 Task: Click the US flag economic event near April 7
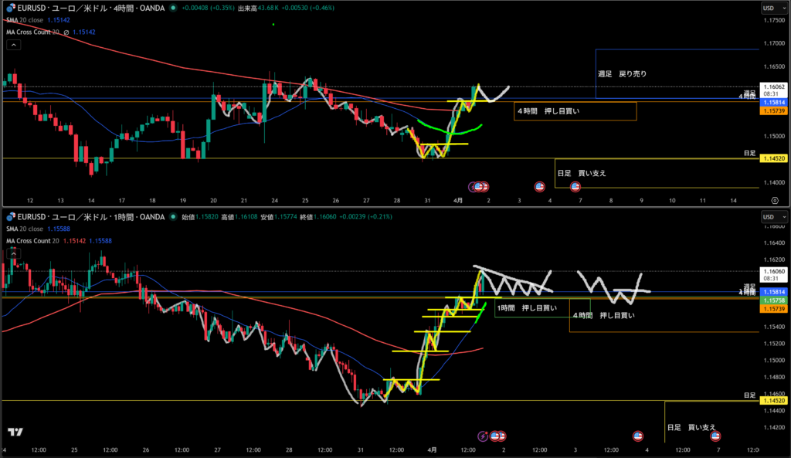click(575, 187)
